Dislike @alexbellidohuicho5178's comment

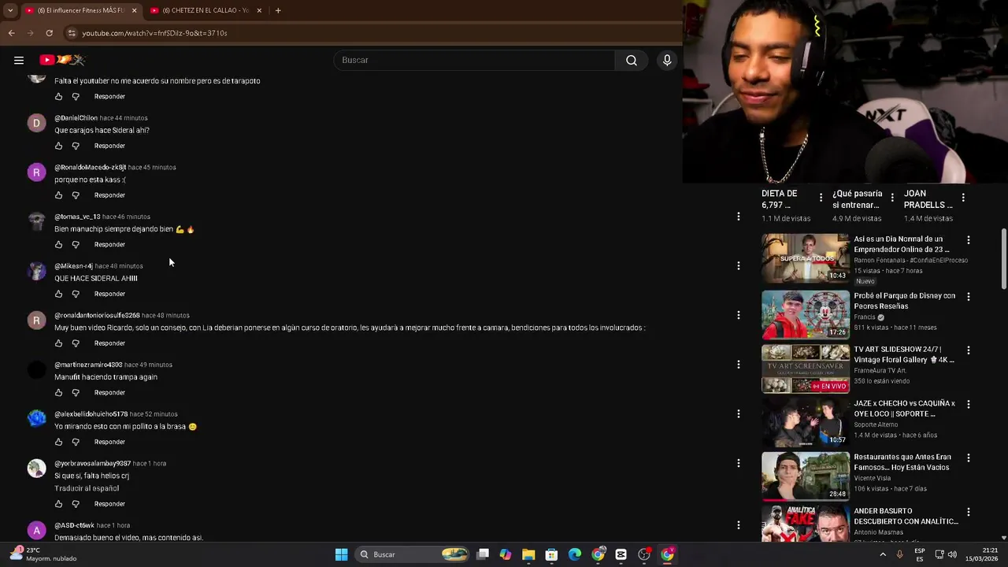coord(76,442)
